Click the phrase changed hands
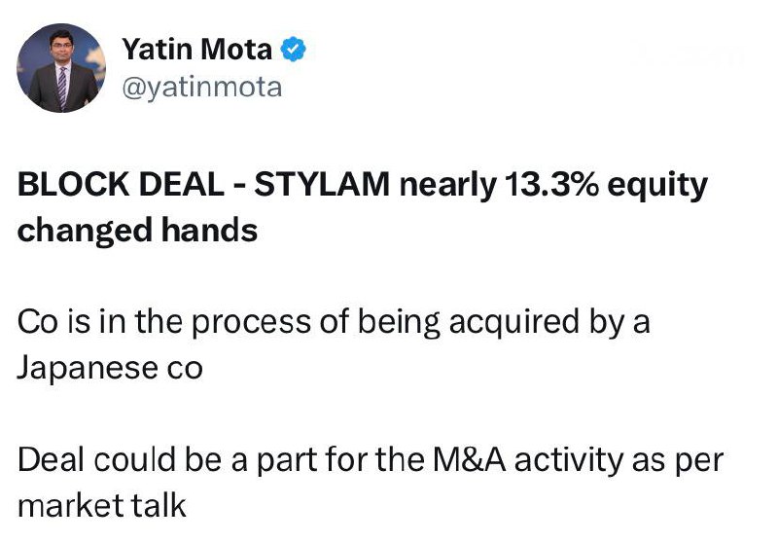 coord(137,231)
